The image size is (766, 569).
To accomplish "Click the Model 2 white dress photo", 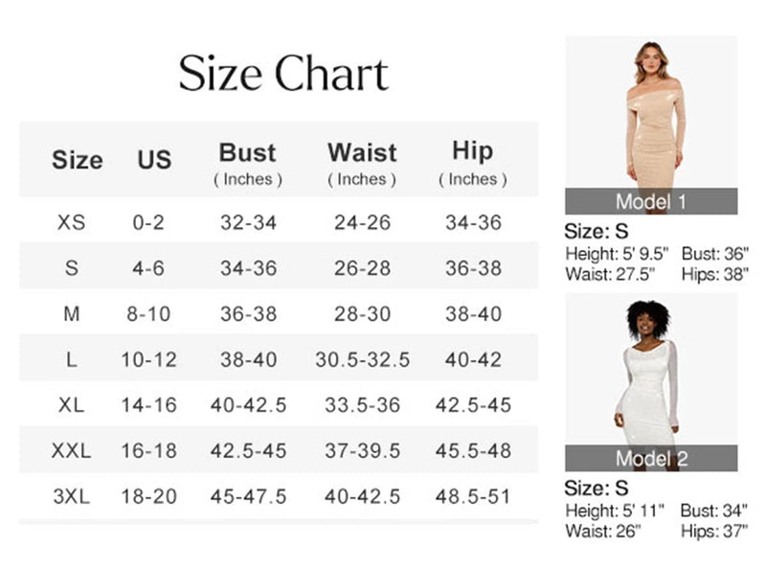I will [650, 369].
